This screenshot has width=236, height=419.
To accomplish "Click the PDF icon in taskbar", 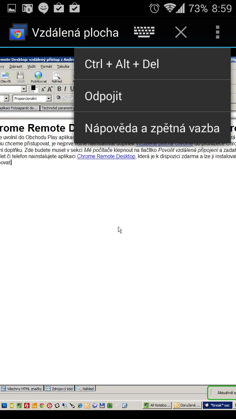I will (x=34, y=406).
